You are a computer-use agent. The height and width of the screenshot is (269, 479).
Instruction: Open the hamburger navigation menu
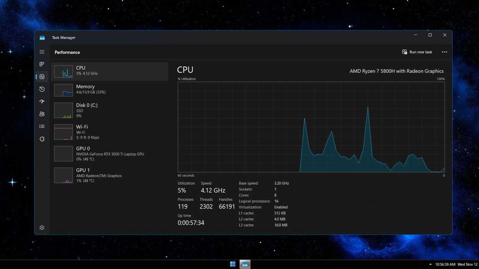click(x=42, y=52)
